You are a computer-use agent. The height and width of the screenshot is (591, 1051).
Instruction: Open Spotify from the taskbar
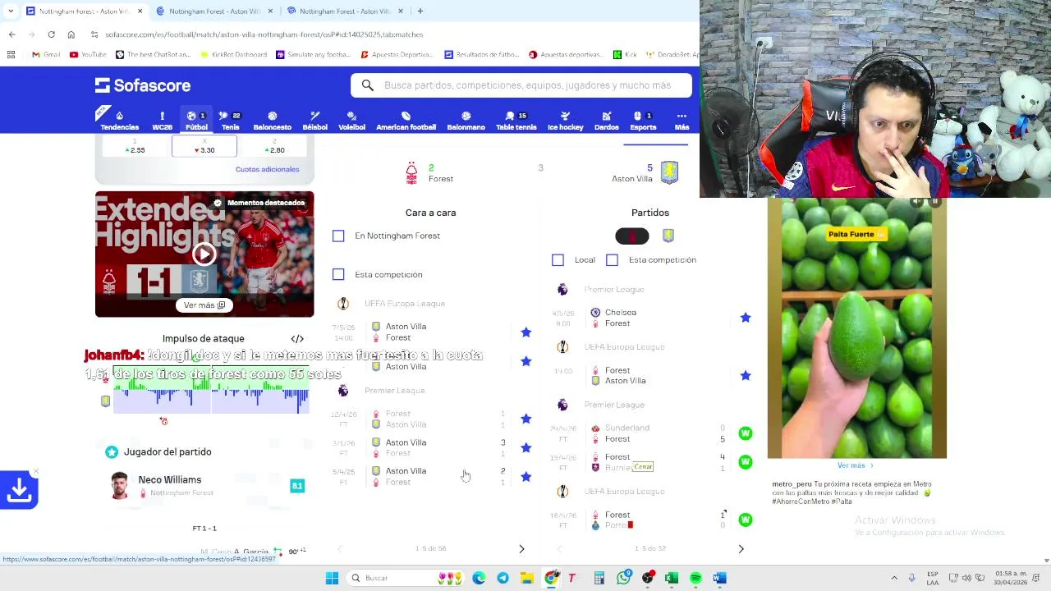coord(695,578)
